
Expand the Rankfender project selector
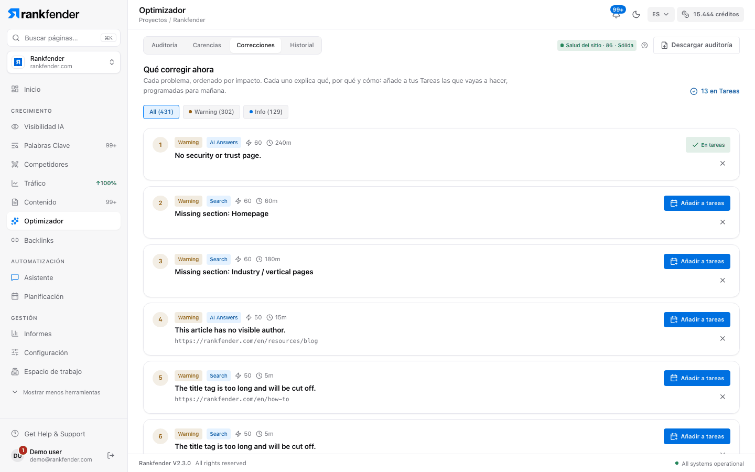pyautogui.click(x=63, y=62)
